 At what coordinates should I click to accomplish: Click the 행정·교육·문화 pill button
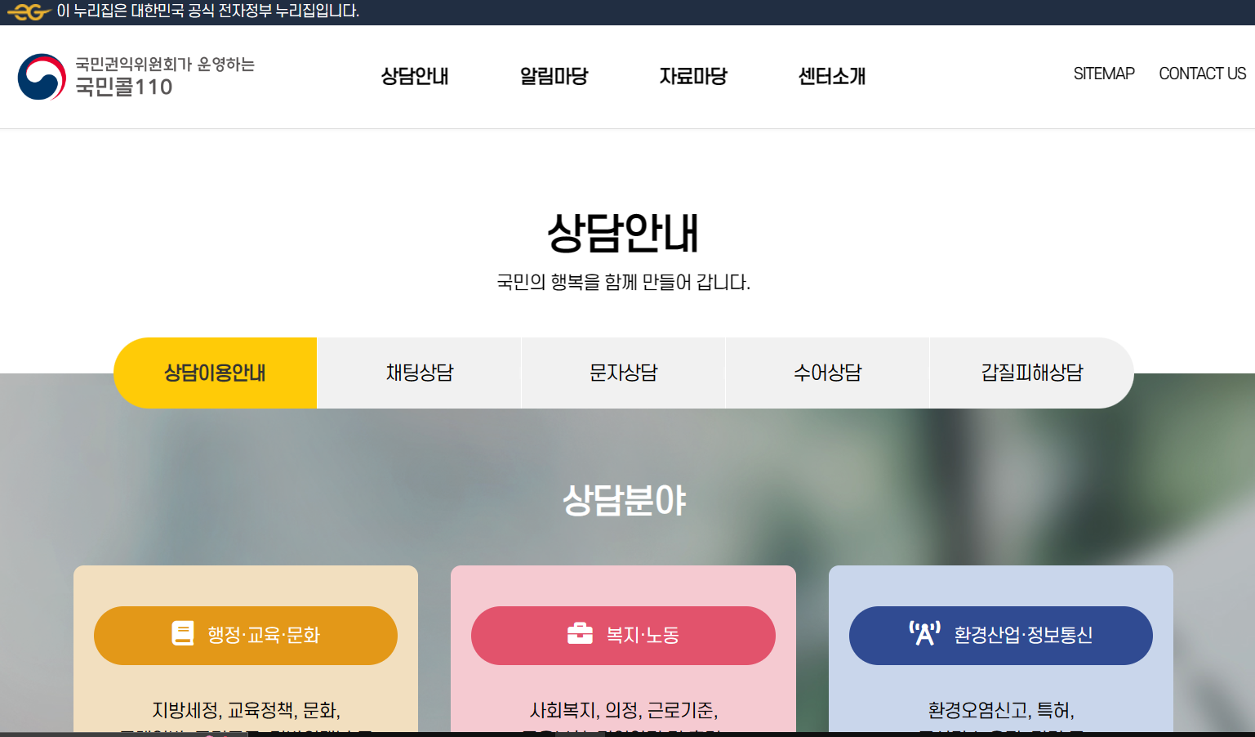246,635
